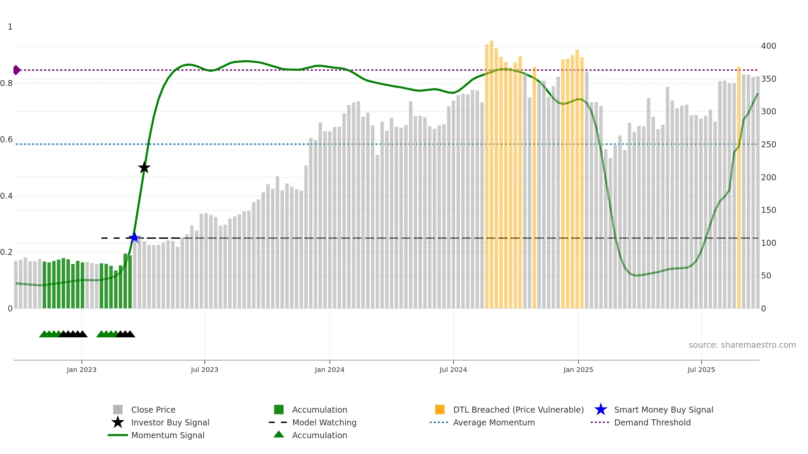Click the blue Smart Money Buy Signal star on chart

[x=134, y=238]
